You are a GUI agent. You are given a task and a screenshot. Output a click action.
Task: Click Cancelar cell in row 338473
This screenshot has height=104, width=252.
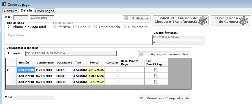pos(112,70)
